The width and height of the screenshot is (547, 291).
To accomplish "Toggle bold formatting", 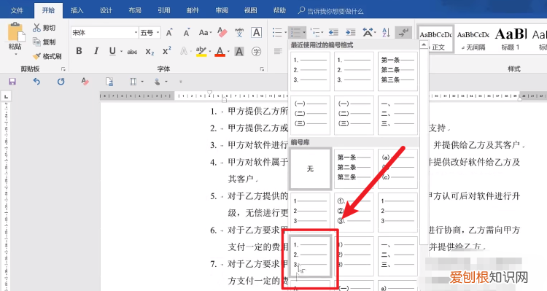I will [79, 51].
